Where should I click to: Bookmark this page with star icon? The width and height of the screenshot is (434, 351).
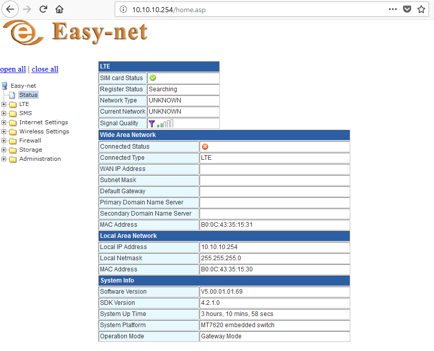coord(421,9)
